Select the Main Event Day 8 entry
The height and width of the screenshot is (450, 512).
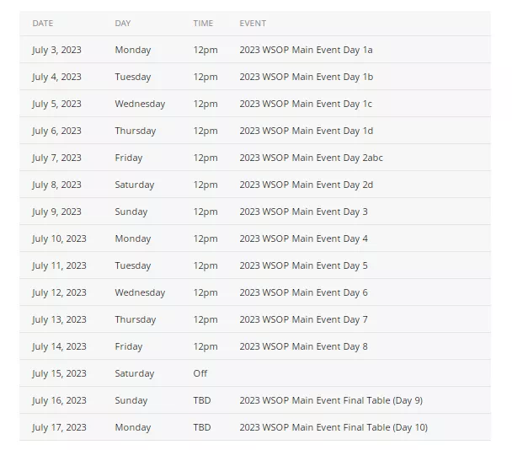(x=303, y=346)
